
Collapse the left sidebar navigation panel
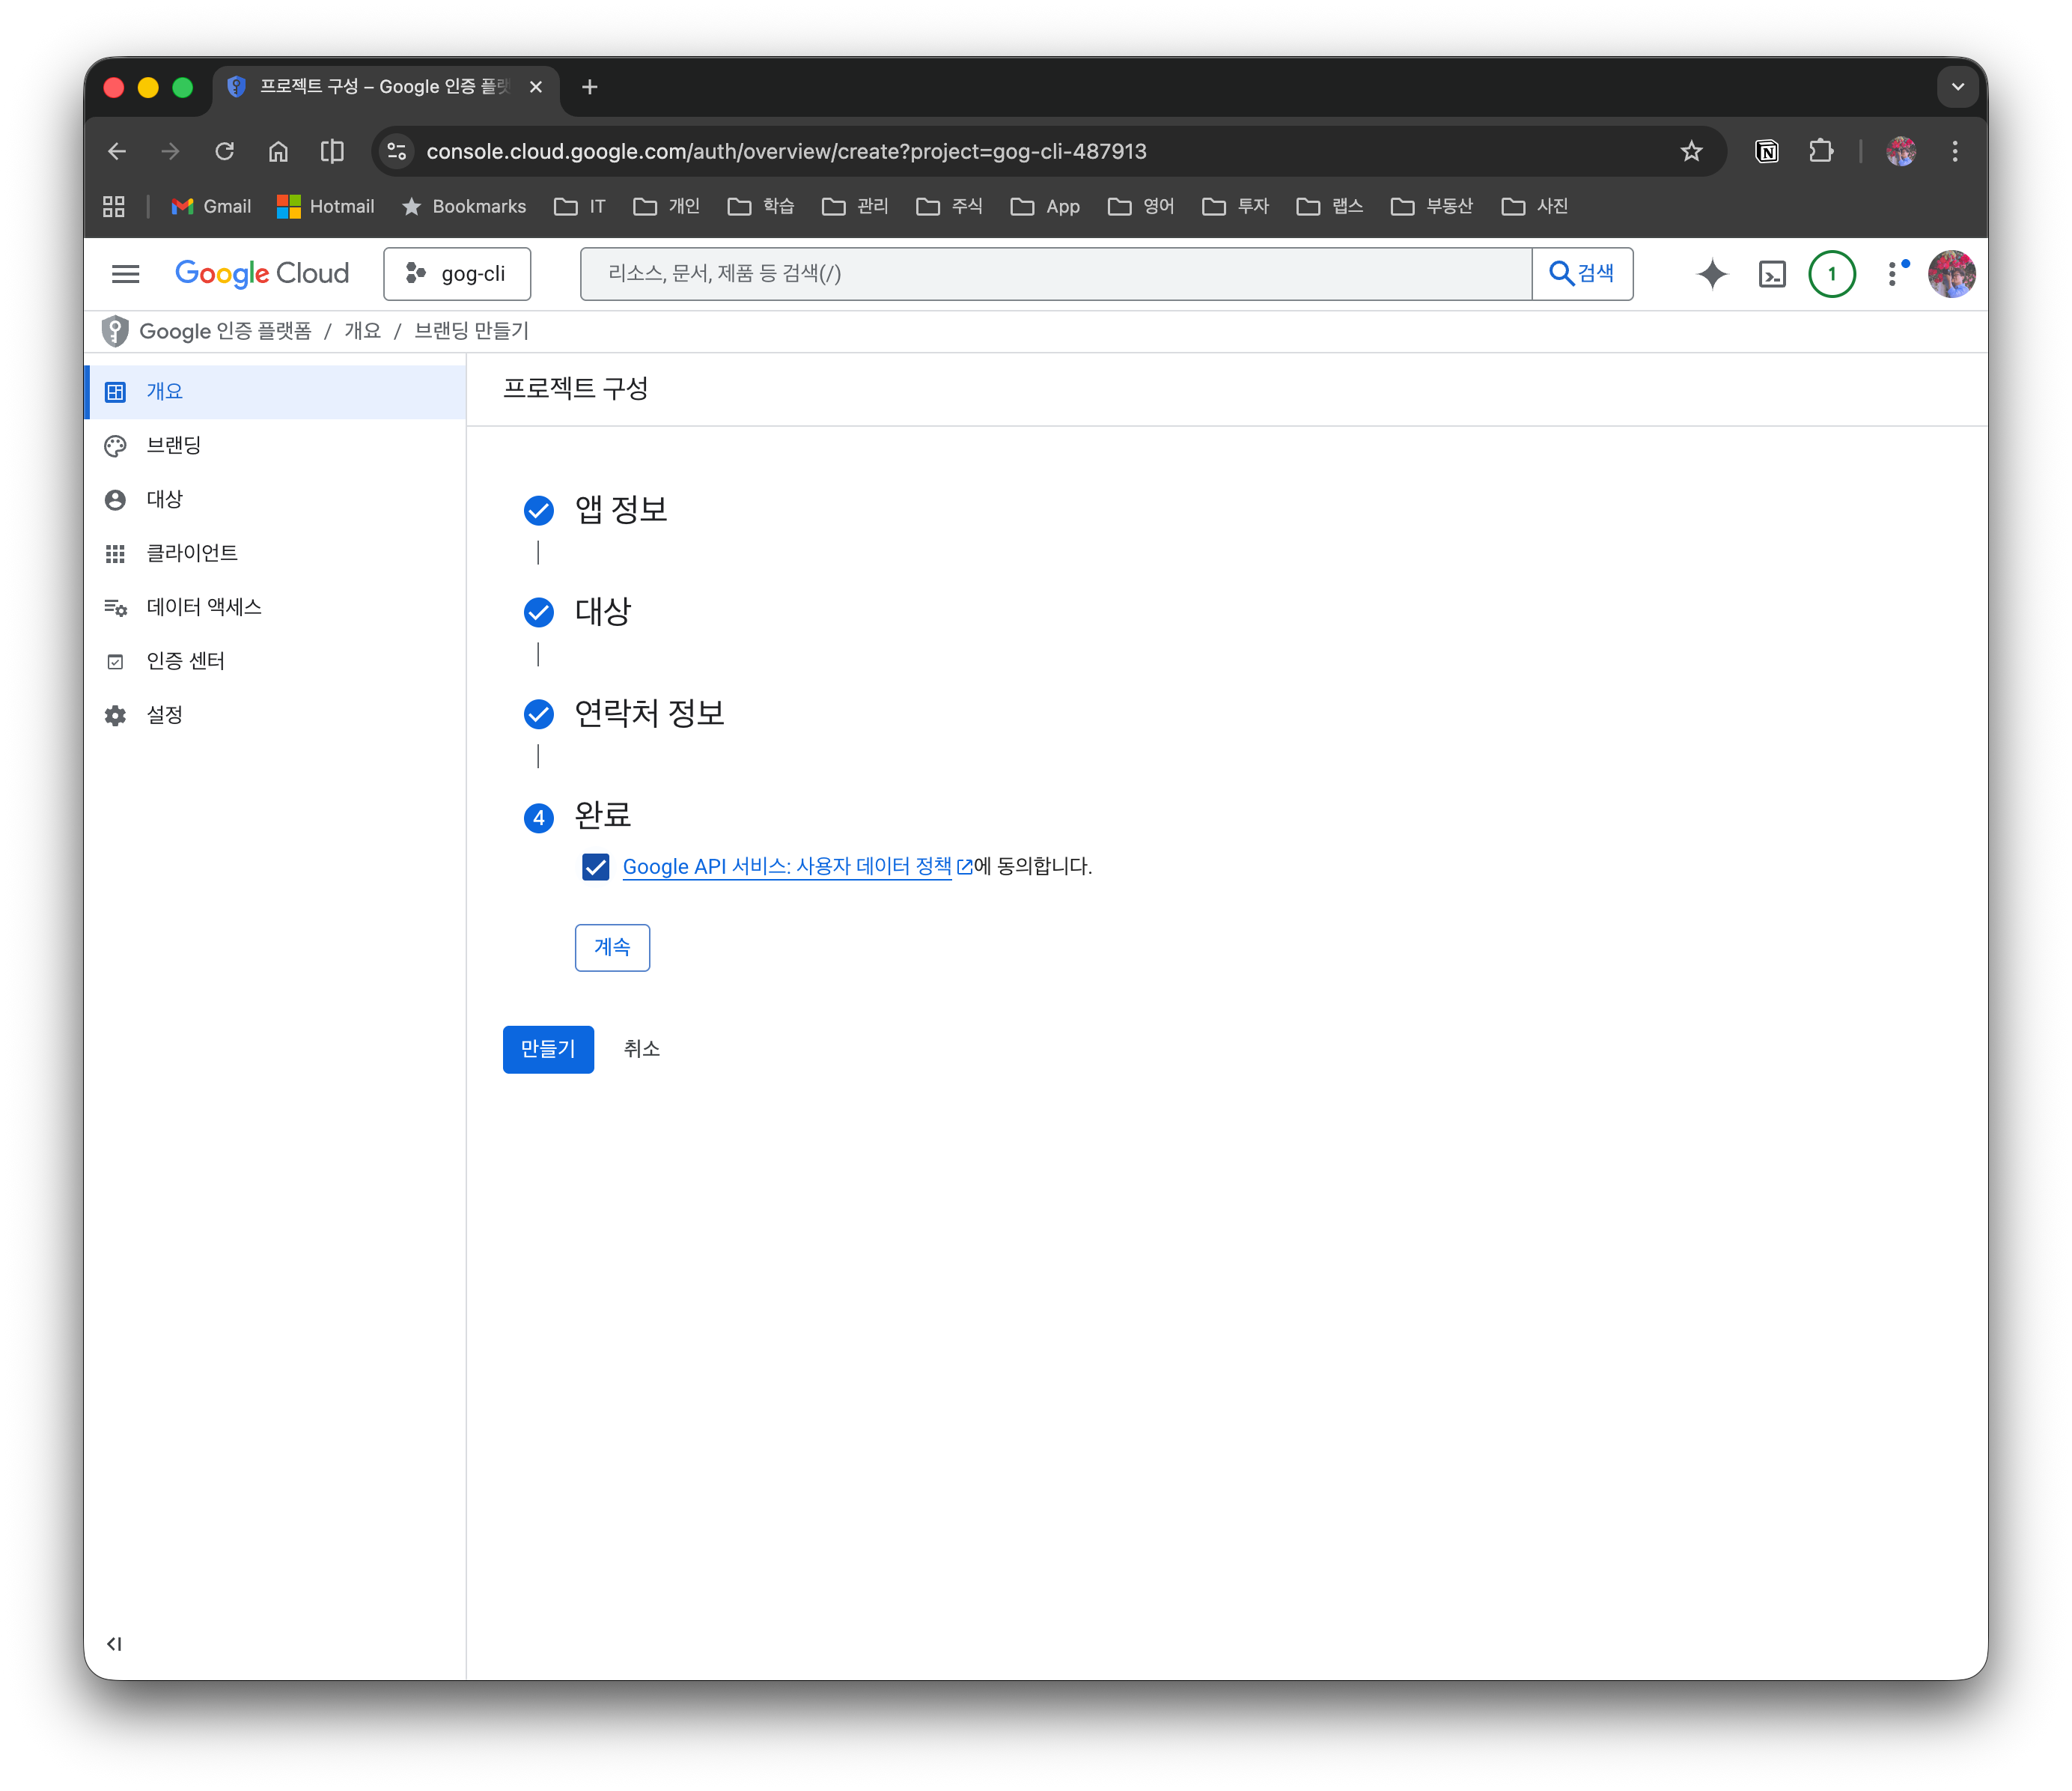[114, 1643]
